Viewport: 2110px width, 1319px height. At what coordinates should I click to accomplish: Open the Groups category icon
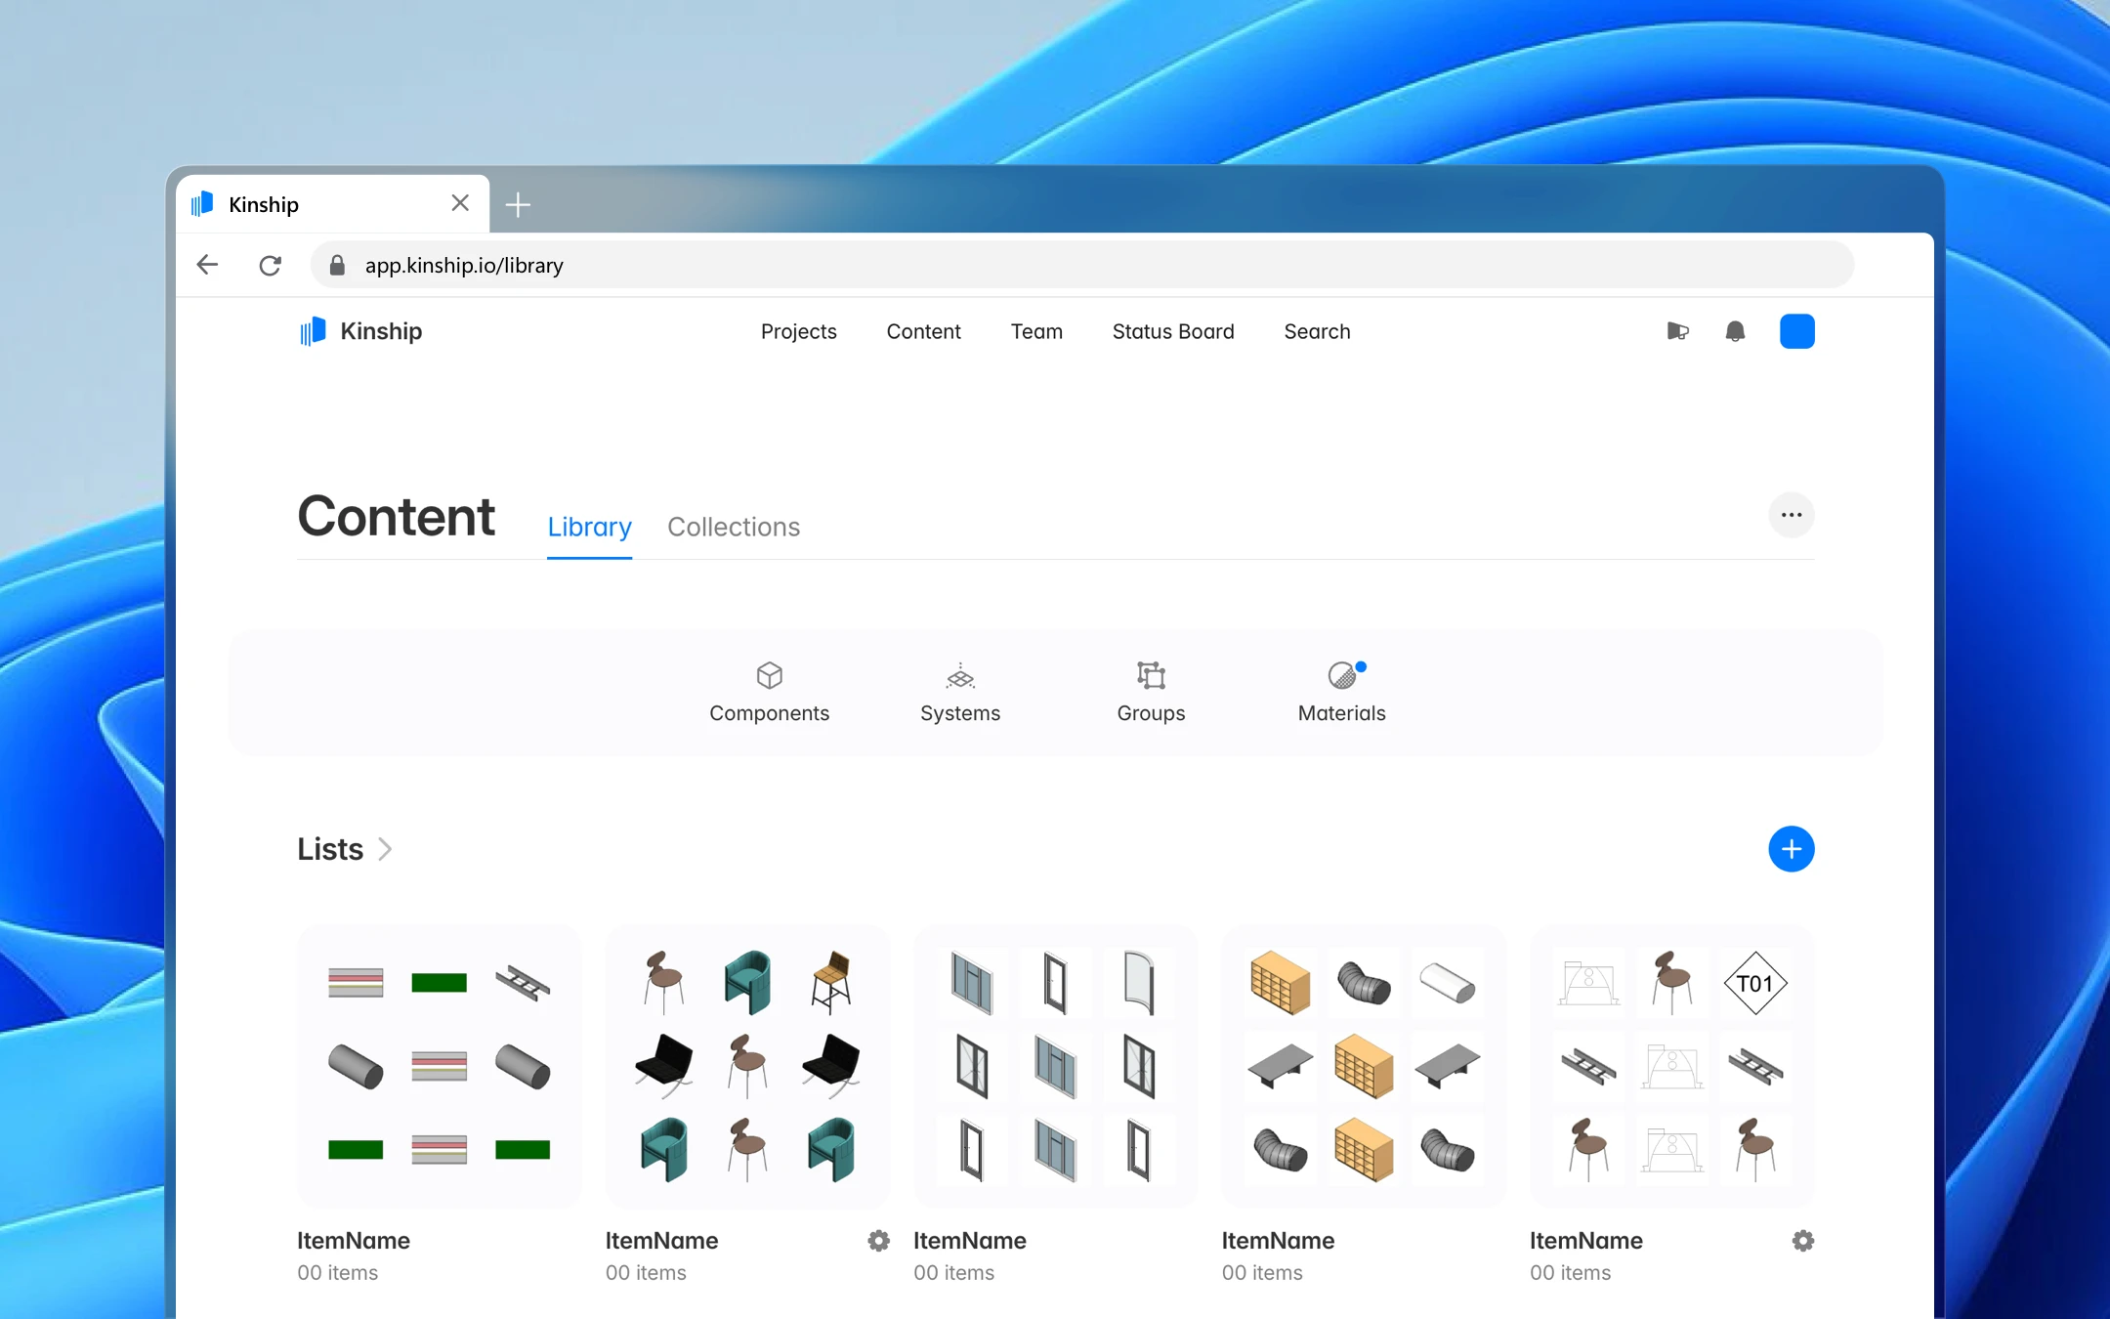[1151, 675]
